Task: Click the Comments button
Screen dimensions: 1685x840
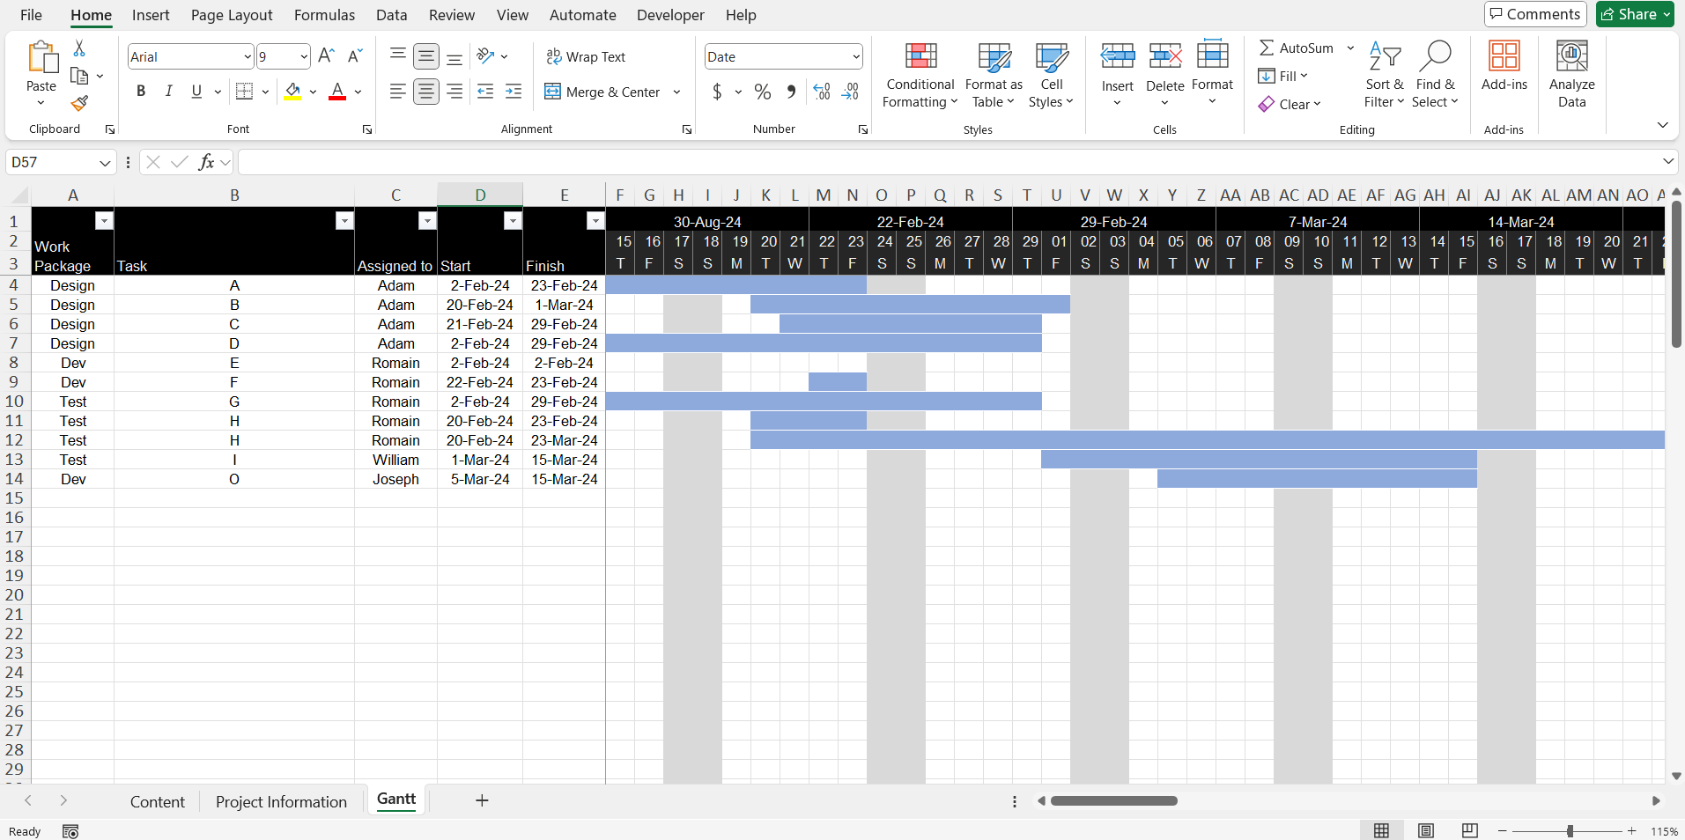Action: click(1534, 14)
